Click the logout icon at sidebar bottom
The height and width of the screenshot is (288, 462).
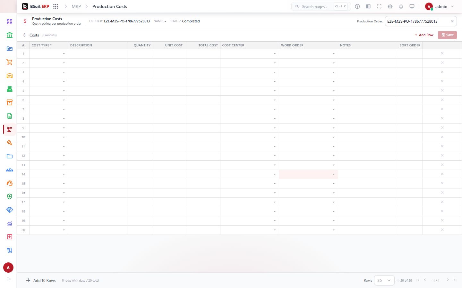click(x=9, y=279)
